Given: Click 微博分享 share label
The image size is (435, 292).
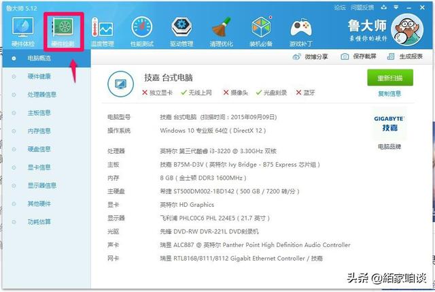Looking at the screenshot, I should click(x=316, y=56).
